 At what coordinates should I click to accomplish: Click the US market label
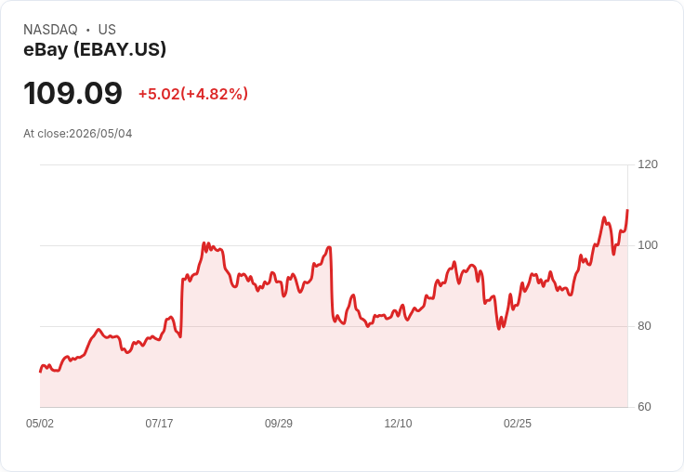(107, 30)
